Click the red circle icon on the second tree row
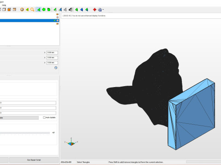221x165 pixels. coord(58,17)
